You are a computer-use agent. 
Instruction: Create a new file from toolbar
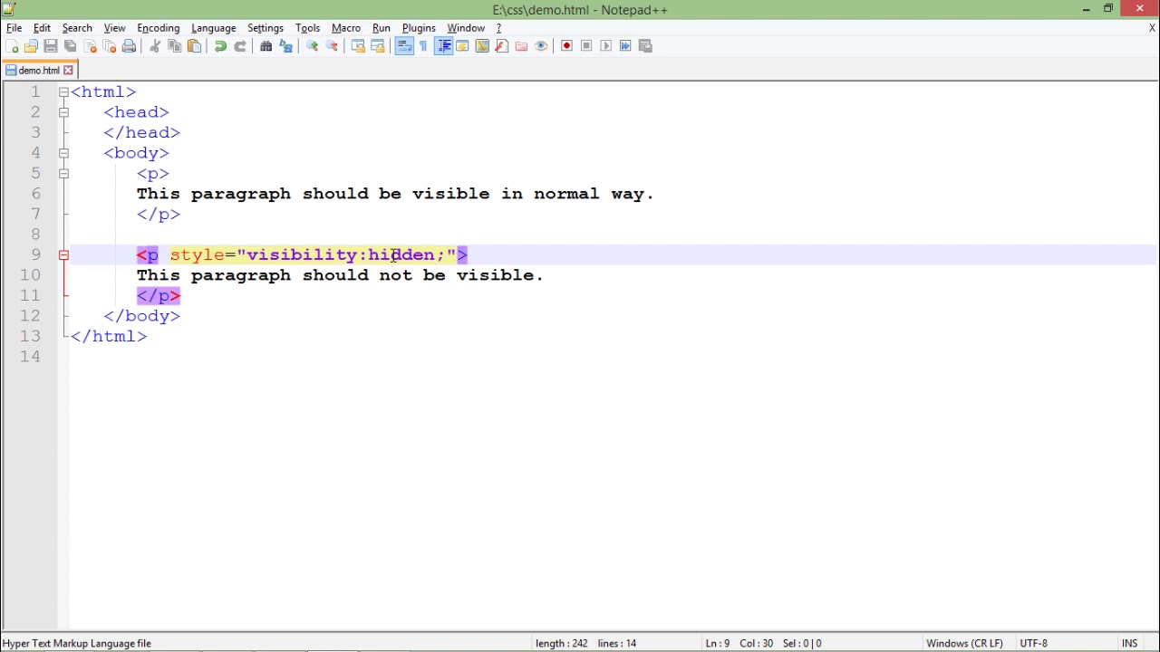pyautogui.click(x=11, y=46)
